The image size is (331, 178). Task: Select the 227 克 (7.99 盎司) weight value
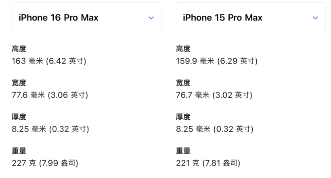tap(45, 163)
